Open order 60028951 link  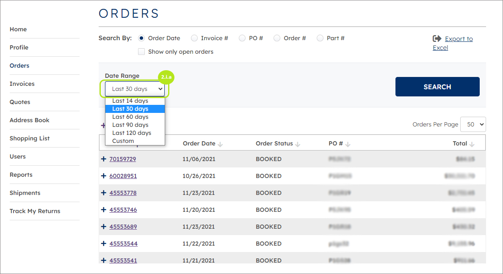pos(123,176)
